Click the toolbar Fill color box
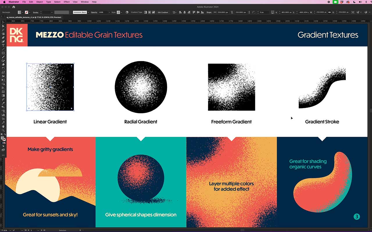The width and height of the screenshot is (372, 232). (x=2, y=137)
